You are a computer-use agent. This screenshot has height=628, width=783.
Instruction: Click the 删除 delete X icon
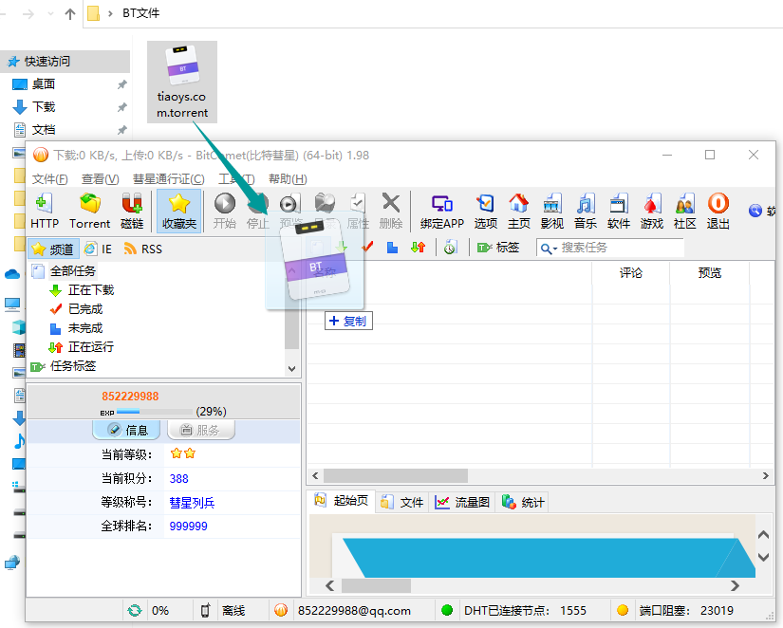391,212
